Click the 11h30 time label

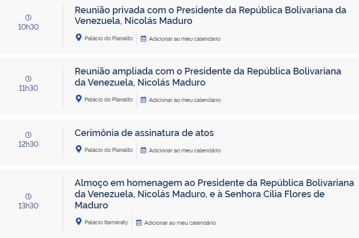coord(29,88)
